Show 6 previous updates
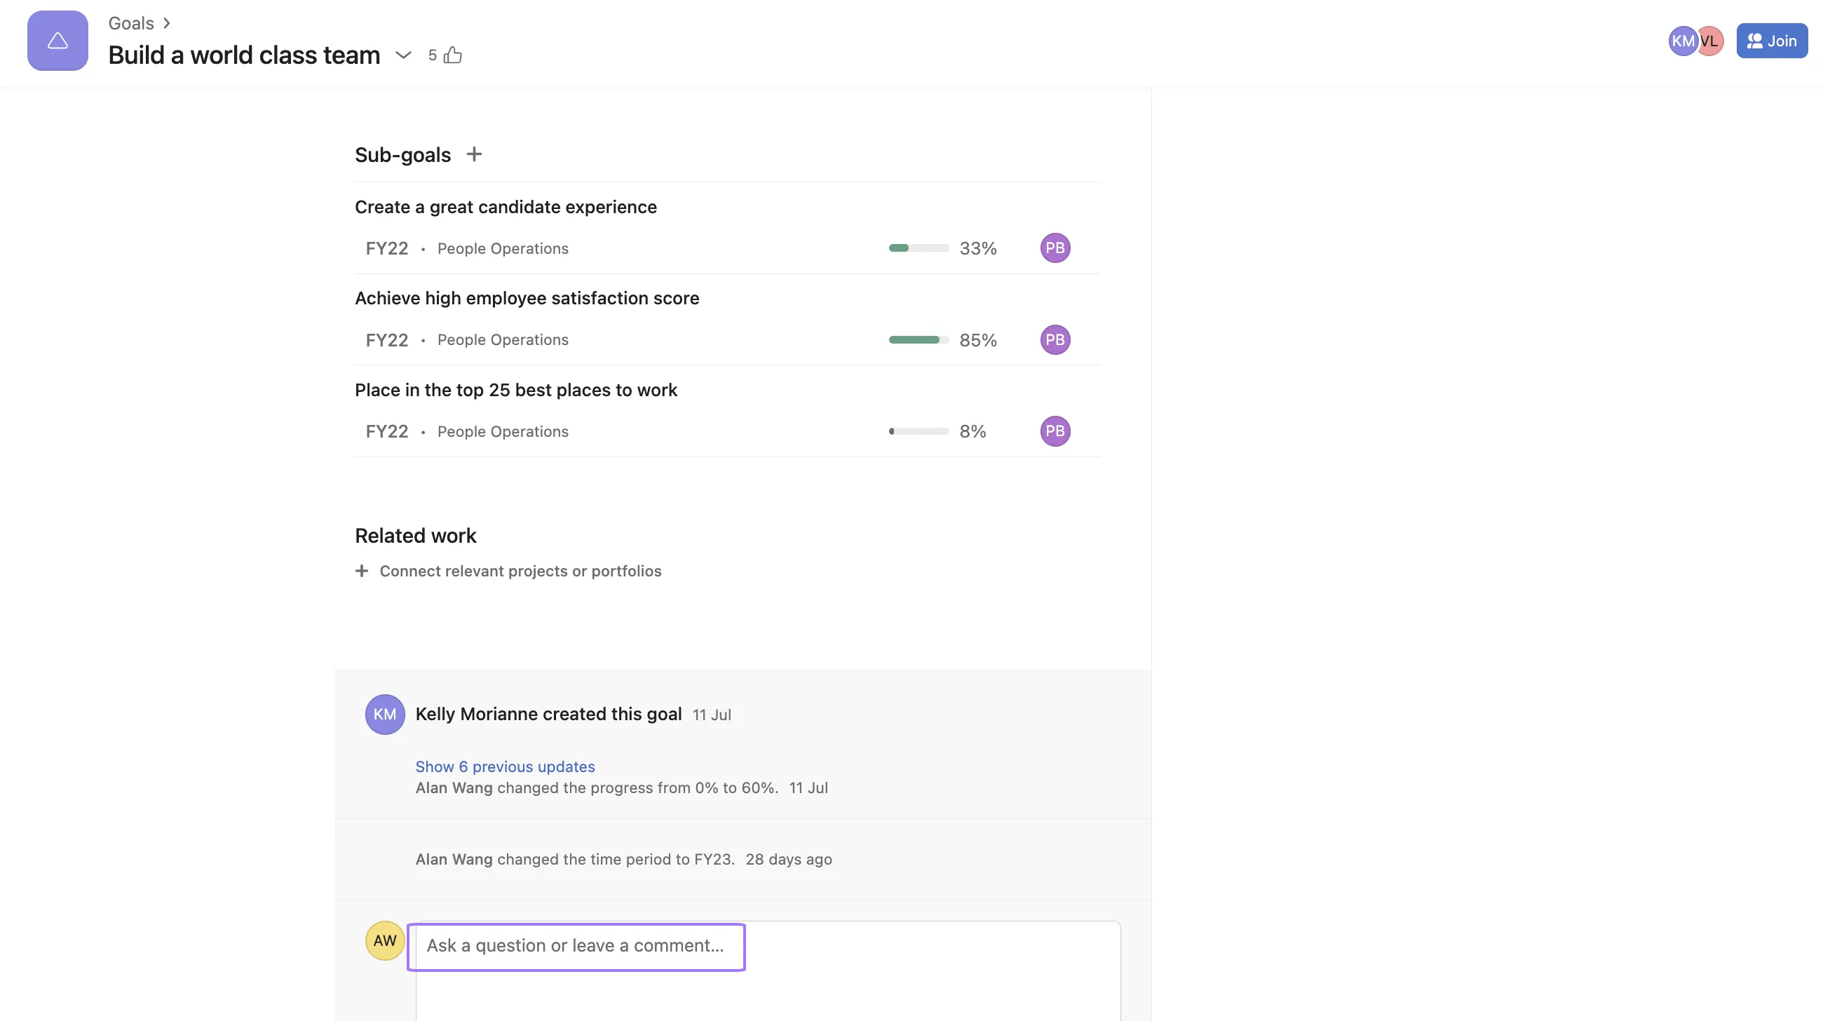Viewport: 1823px width, 1021px height. pyautogui.click(x=505, y=766)
